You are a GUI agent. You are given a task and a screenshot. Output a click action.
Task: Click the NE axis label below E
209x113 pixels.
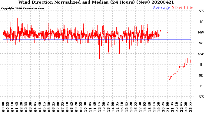201,97
